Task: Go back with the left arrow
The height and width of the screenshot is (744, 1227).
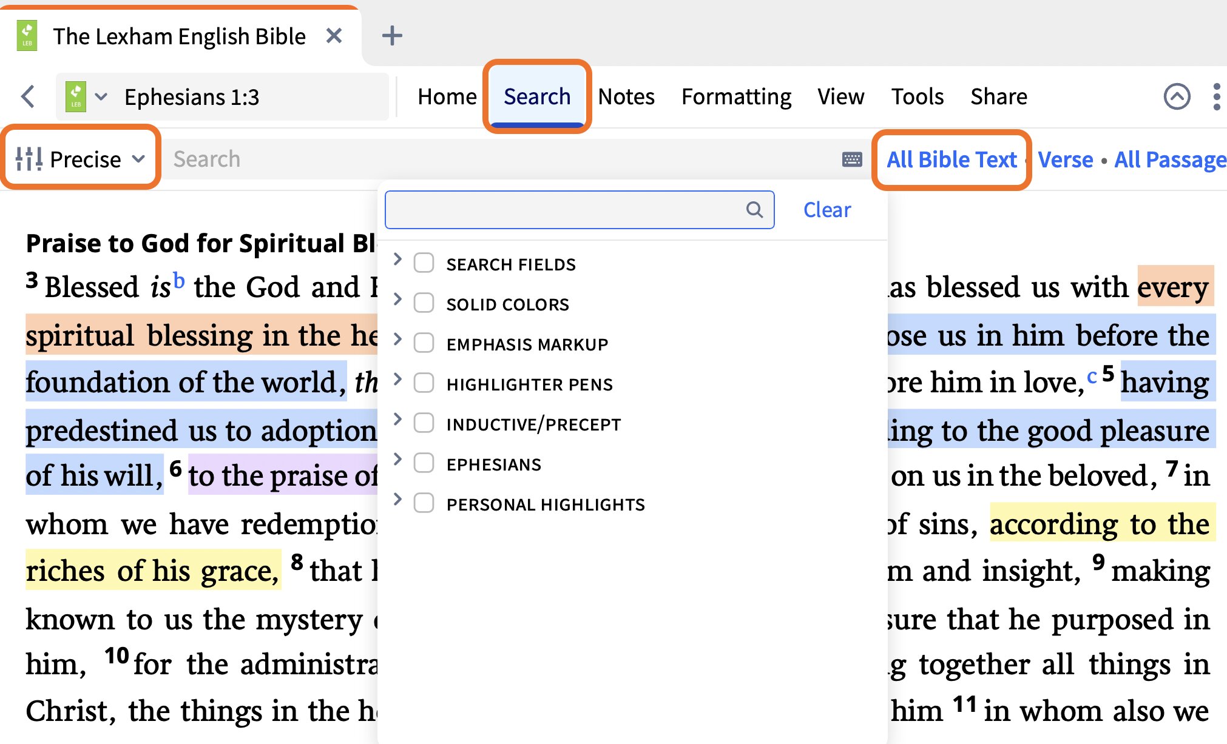Action: click(28, 96)
